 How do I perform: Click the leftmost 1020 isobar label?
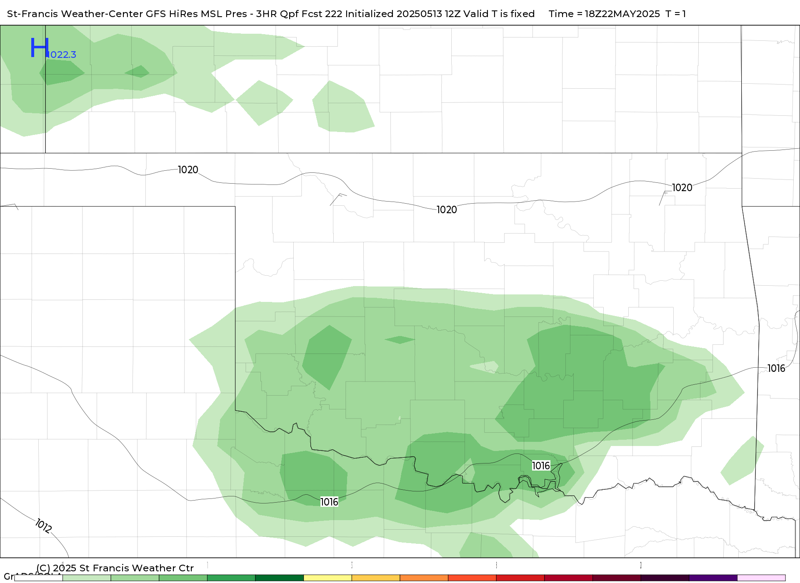188,170
